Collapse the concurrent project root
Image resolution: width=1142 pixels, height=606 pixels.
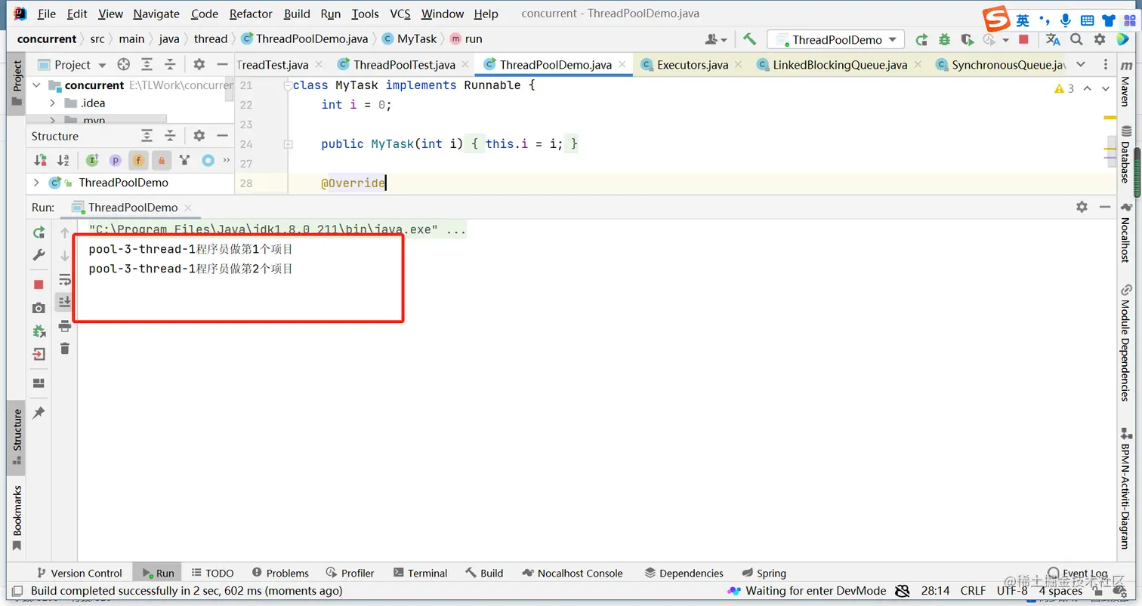pyautogui.click(x=36, y=85)
